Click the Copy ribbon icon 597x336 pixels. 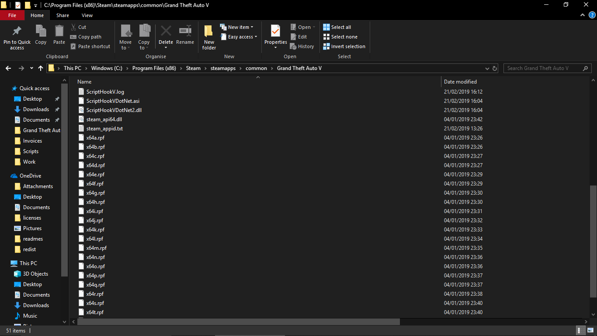click(x=41, y=35)
